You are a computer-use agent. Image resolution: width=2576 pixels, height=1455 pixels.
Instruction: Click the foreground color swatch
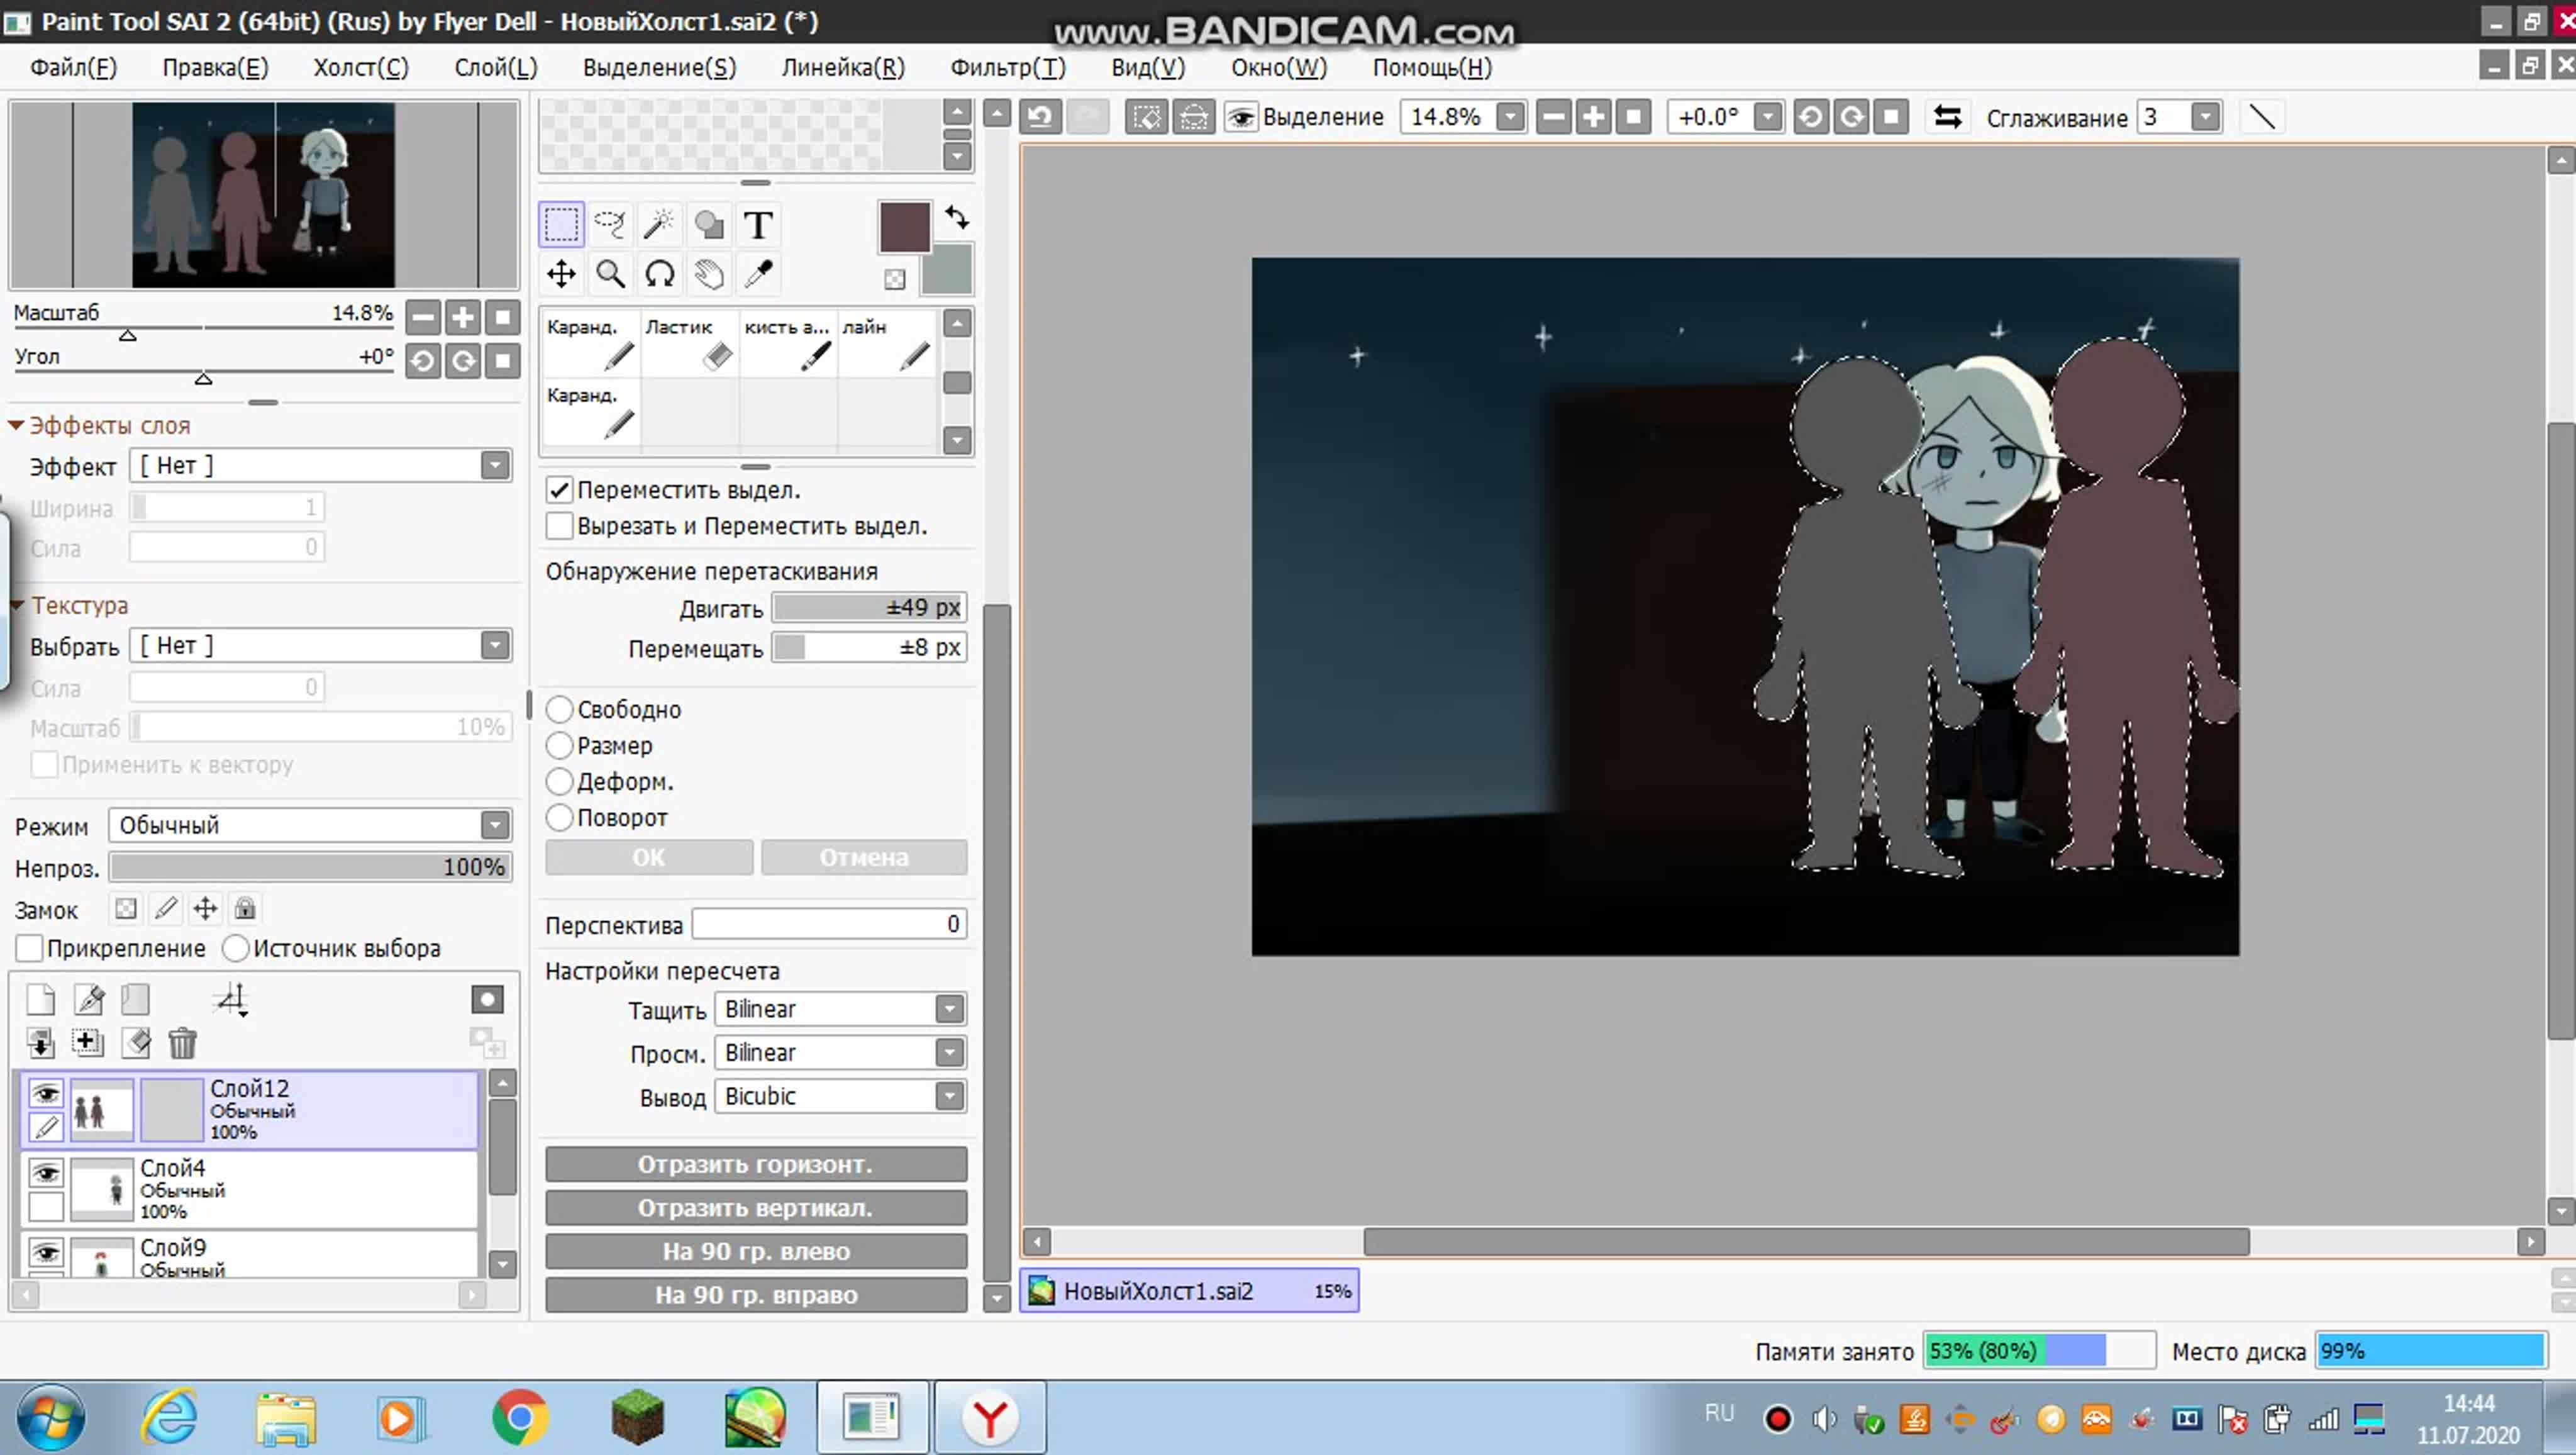(x=905, y=227)
